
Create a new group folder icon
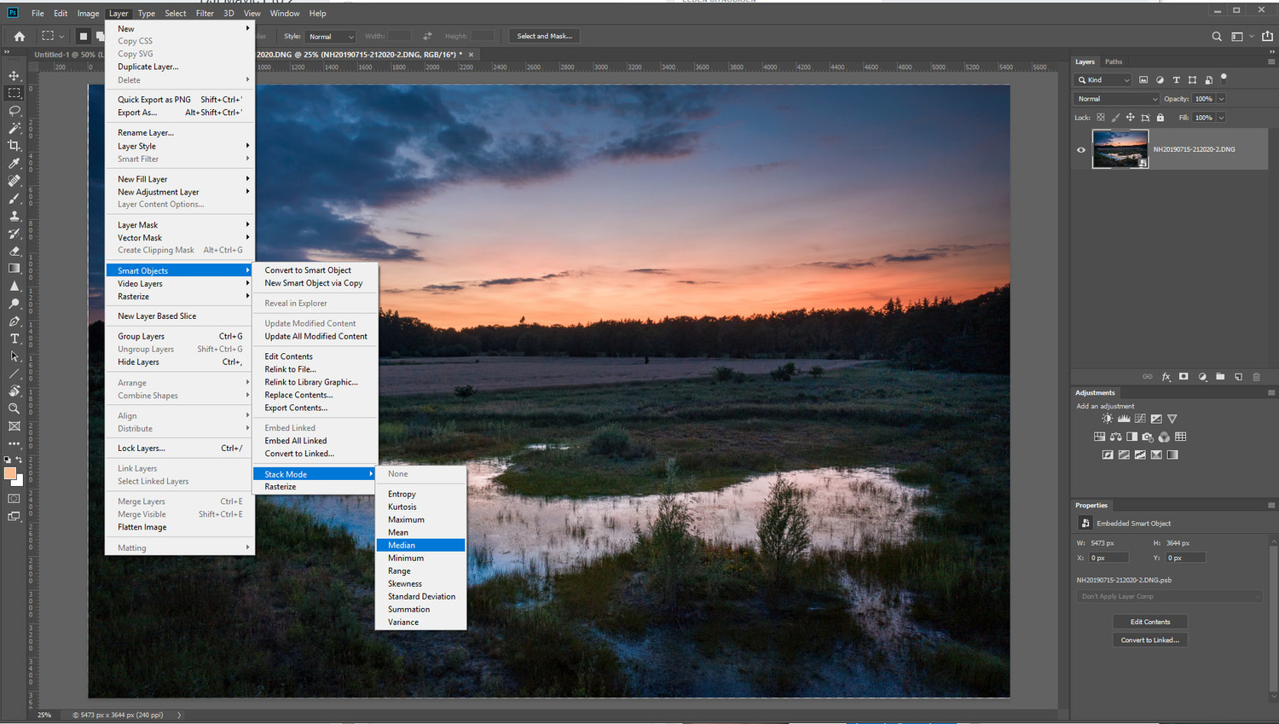point(1220,377)
